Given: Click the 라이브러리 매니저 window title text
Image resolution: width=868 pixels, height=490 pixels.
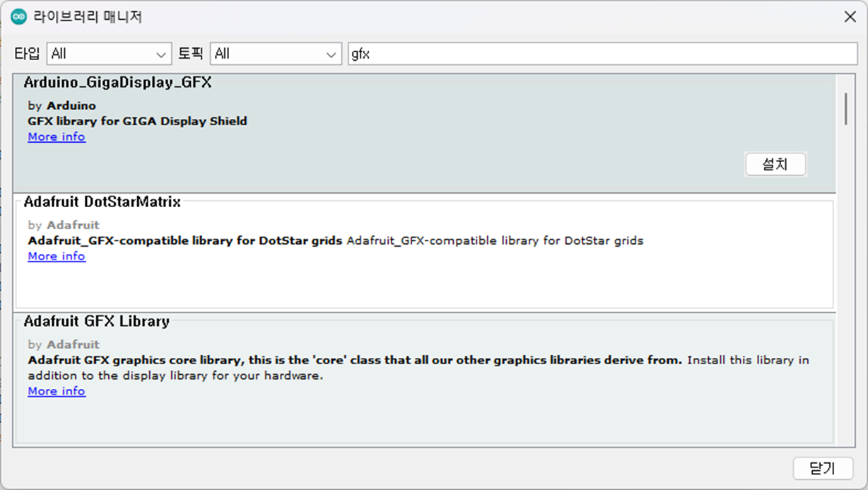Looking at the screenshot, I should pos(88,17).
